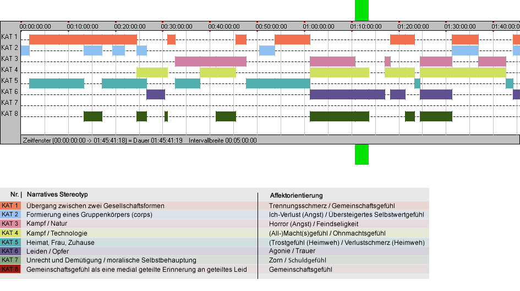Click the purple KAT 6 legend swatch
Viewport: 520px width, 291px height.
click(10, 251)
